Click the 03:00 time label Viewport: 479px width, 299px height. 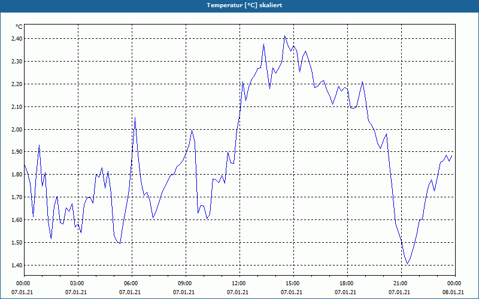point(78,283)
